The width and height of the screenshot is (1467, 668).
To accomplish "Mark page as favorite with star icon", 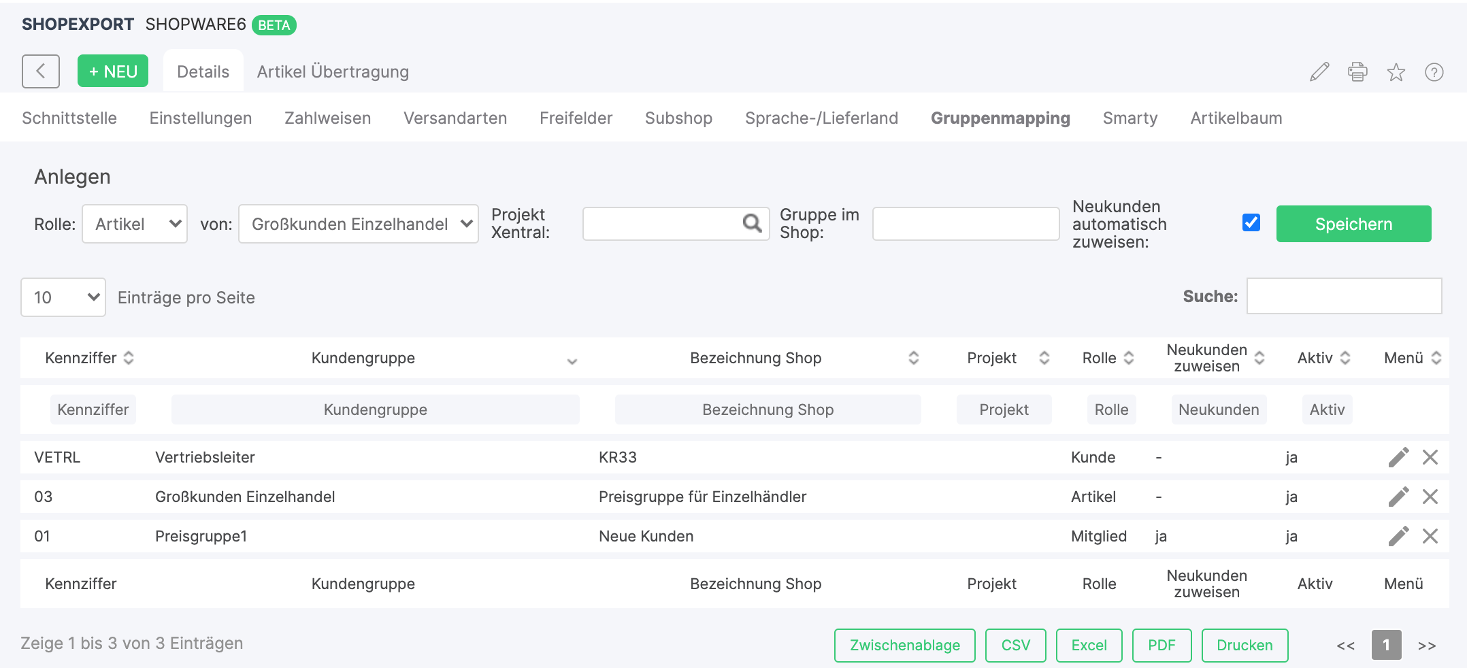I will 1396,72.
